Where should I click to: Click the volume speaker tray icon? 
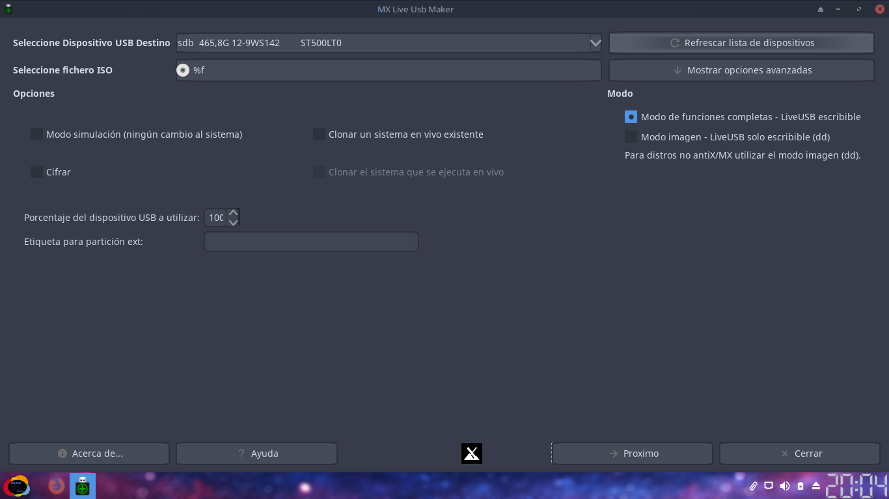[x=785, y=486]
